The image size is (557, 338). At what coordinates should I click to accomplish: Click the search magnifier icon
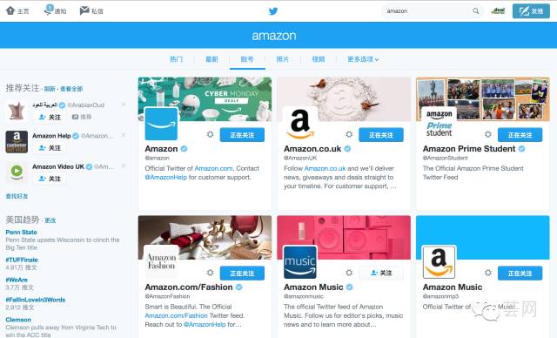(x=476, y=11)
